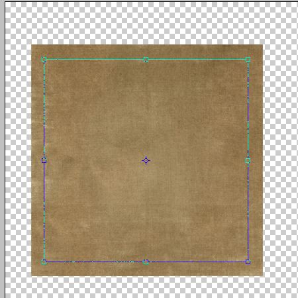The image size is (298, 298).
Task: Click transparent checkerboard area below the texture
Action: click(x=152, y=287)
